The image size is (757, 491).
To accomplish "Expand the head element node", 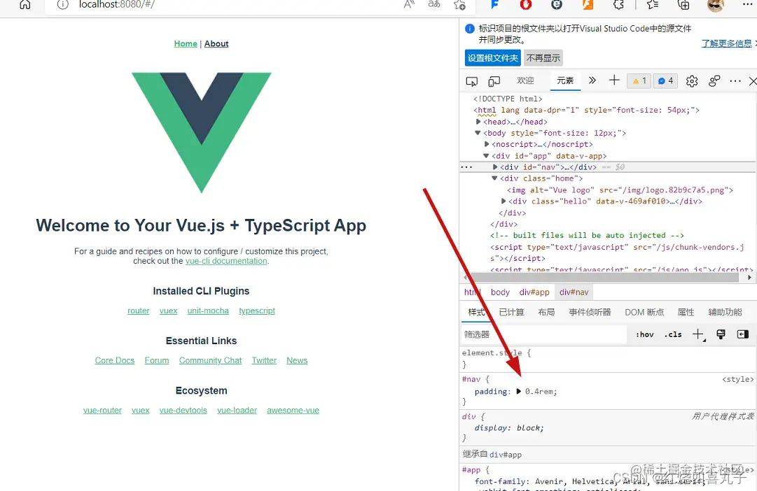I will click(478, 122).
